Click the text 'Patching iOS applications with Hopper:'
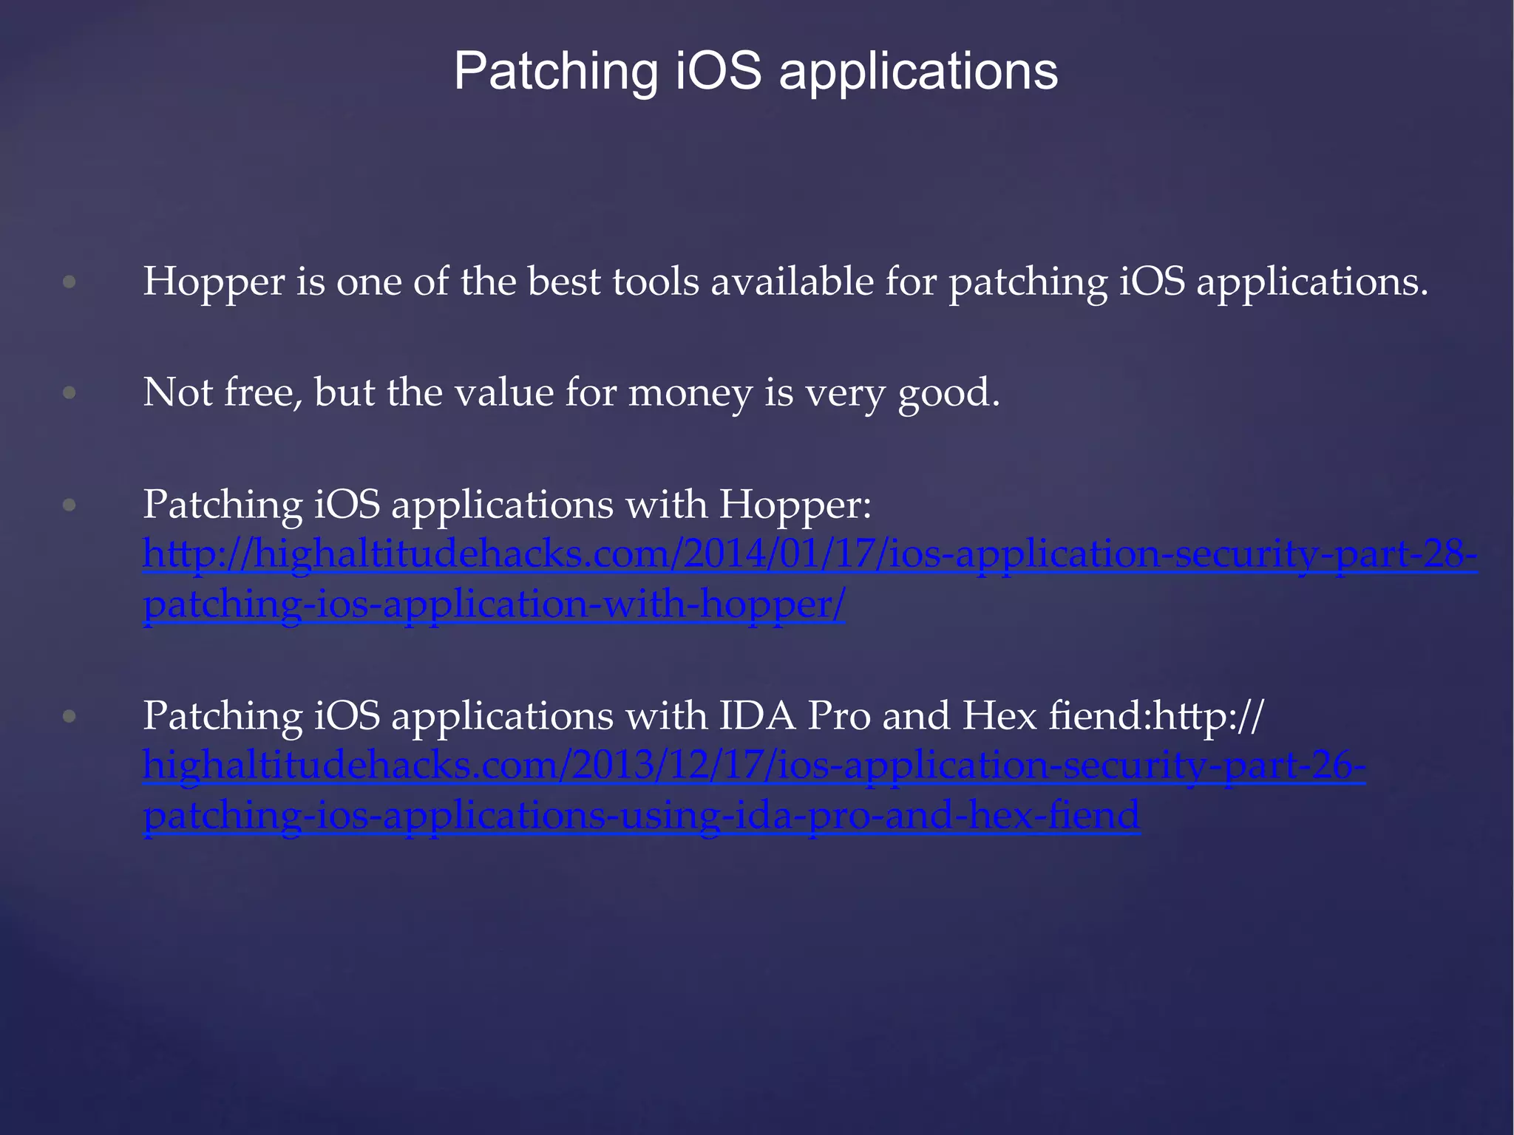Viewport: 1514px width, 1135px height. [x=507, y=505]
